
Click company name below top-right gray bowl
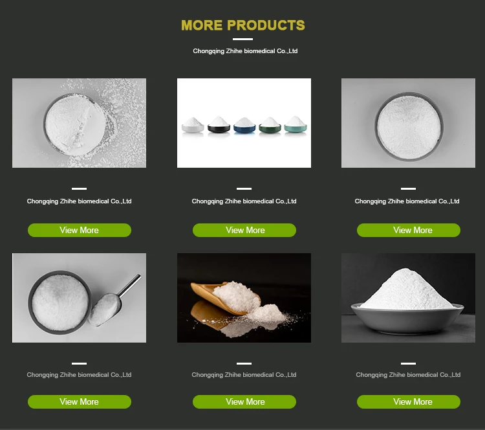[407, 201]
